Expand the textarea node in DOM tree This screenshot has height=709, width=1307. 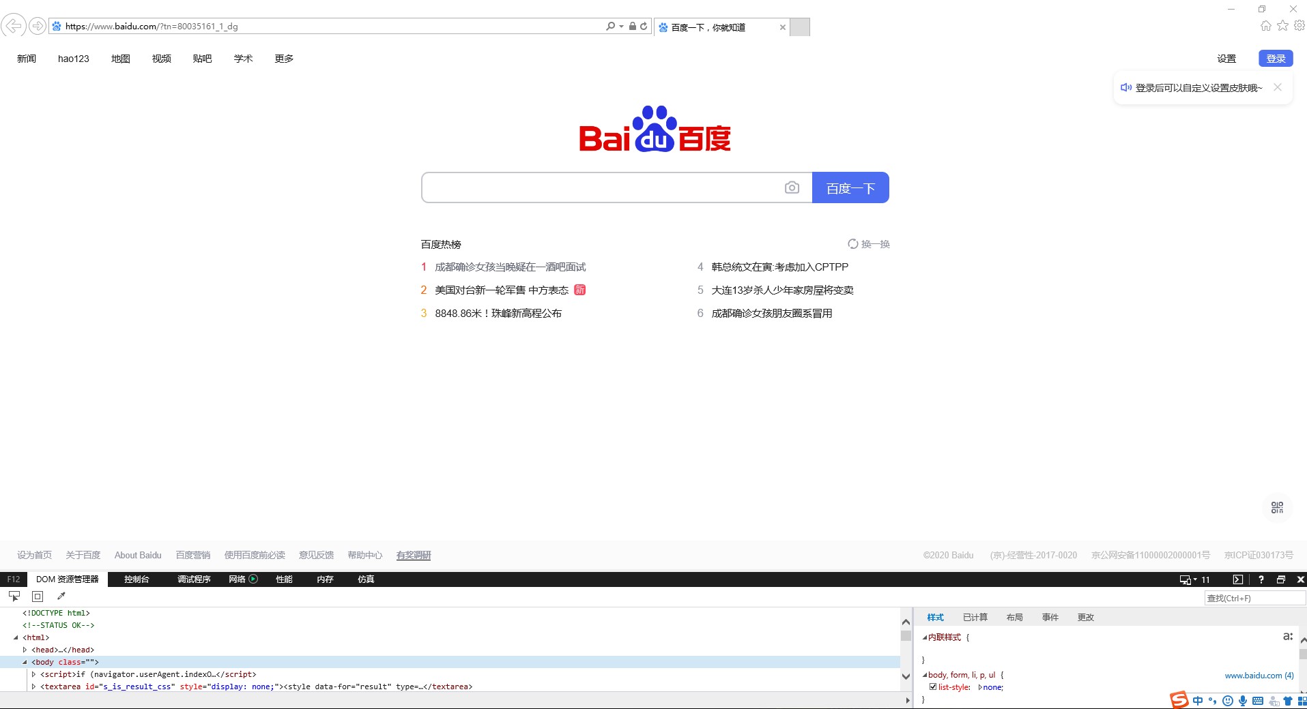coord(33,687)
